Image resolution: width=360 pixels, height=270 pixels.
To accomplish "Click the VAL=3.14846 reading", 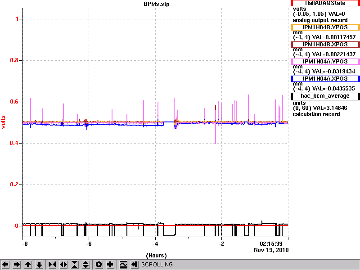I will [x=331, y=108].
